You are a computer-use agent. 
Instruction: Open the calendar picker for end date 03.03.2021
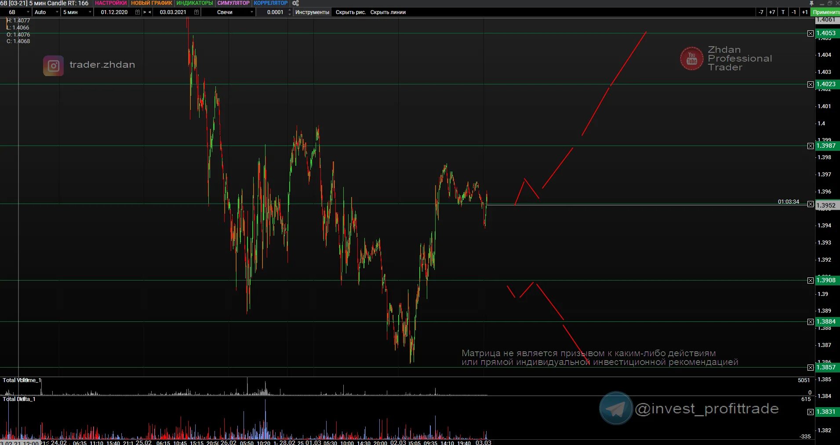click(196, 12)
